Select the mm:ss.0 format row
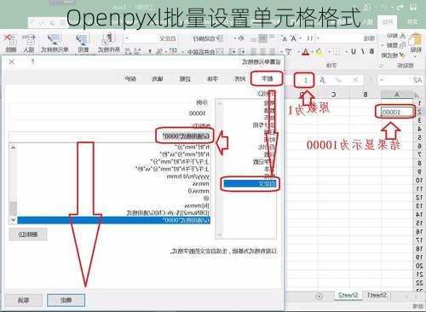 199,191
